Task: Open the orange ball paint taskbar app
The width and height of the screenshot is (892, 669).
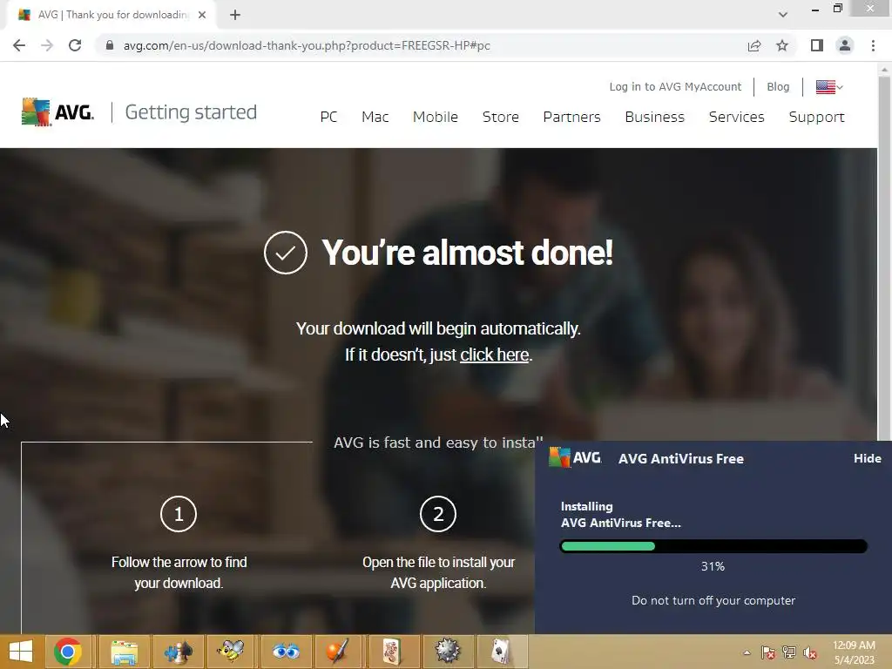Action: point(338,652)
